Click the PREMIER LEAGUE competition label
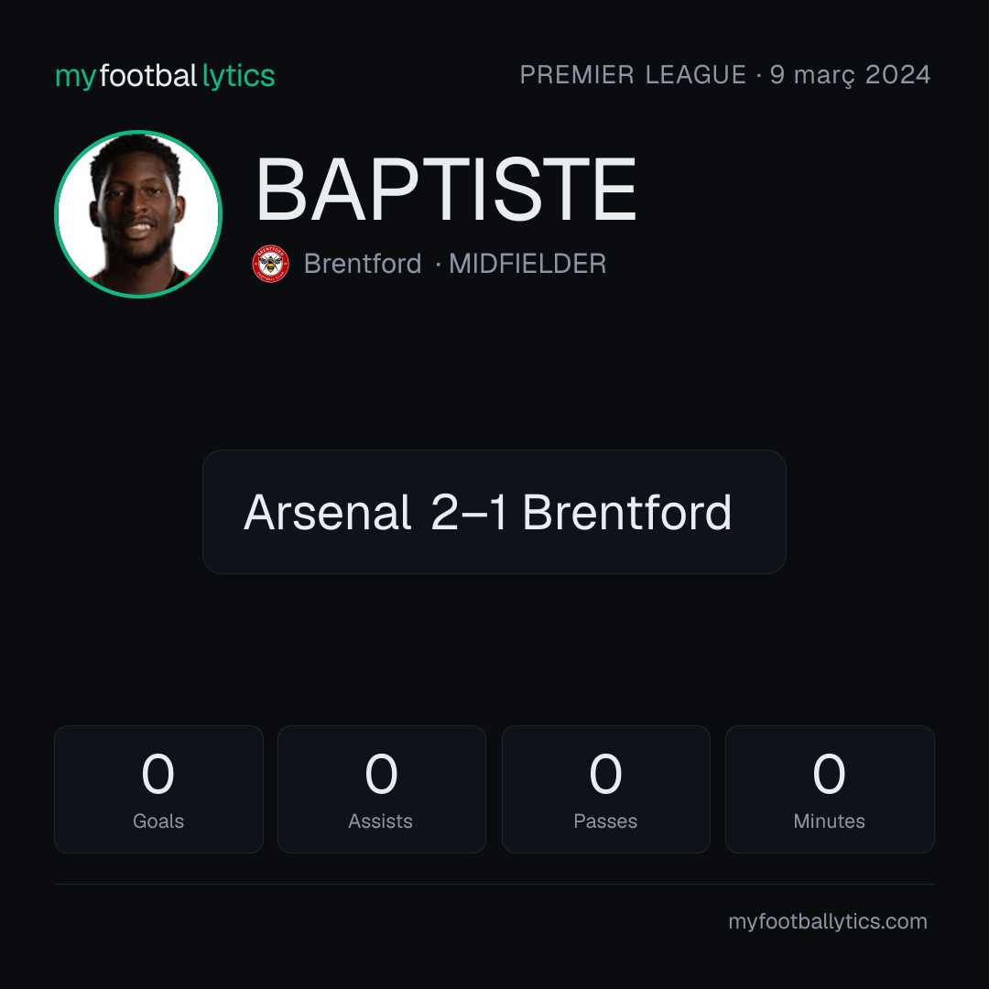Viewport: 989px width, 989px height. click(x=633, y=75)
